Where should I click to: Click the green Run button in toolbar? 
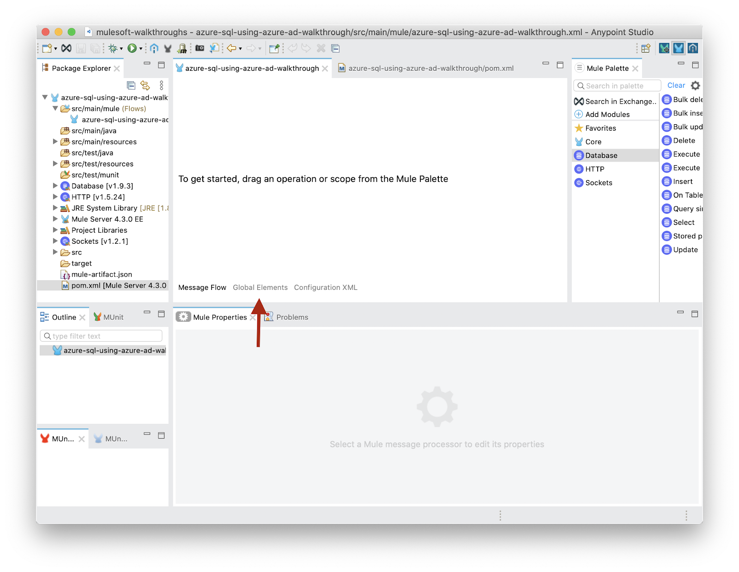132,48
